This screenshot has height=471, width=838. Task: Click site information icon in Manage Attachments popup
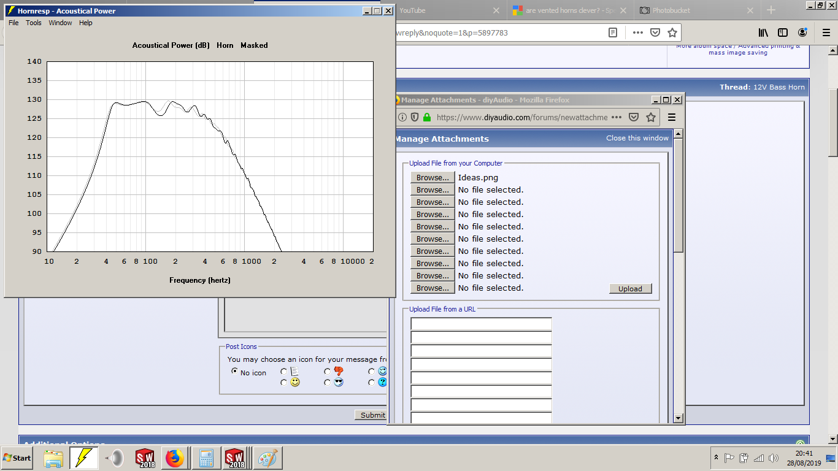pyautogui.click(x=402, y=117)
